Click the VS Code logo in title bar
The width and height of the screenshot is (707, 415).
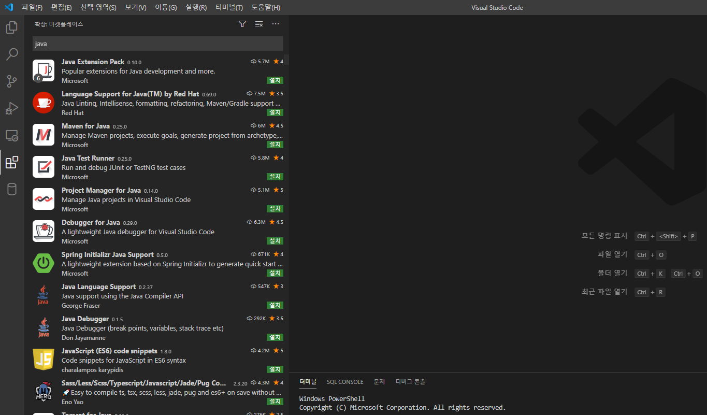(9, 7)
